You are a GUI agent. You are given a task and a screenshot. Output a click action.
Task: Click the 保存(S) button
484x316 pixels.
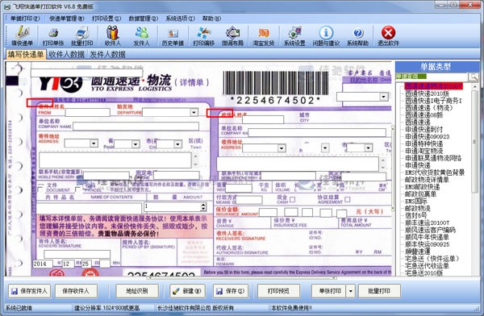click(231, 291)
